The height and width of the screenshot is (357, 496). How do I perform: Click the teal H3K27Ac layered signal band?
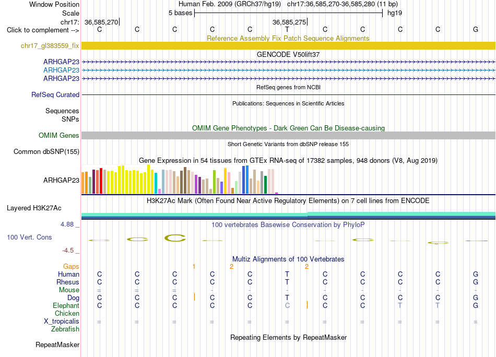[x=288, y=215]
